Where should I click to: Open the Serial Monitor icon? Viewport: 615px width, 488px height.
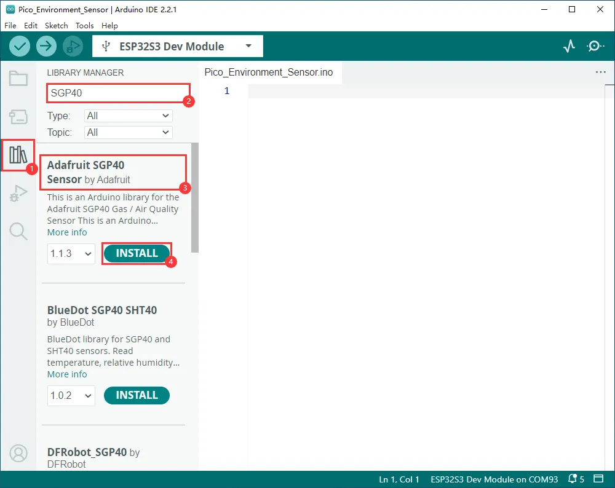coord(595,46)
